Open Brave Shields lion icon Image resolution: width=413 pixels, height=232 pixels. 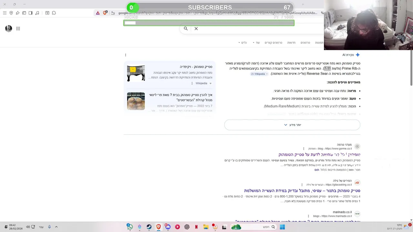[105, 13]
